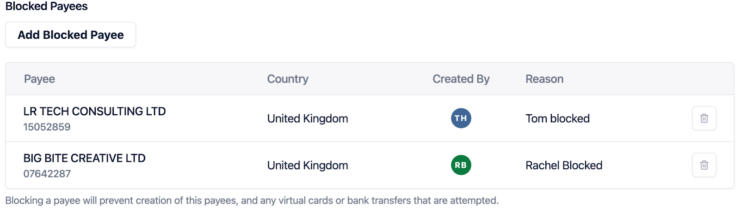
Task: Click the Rachel Blocked reason text
Action: point(563,166)
